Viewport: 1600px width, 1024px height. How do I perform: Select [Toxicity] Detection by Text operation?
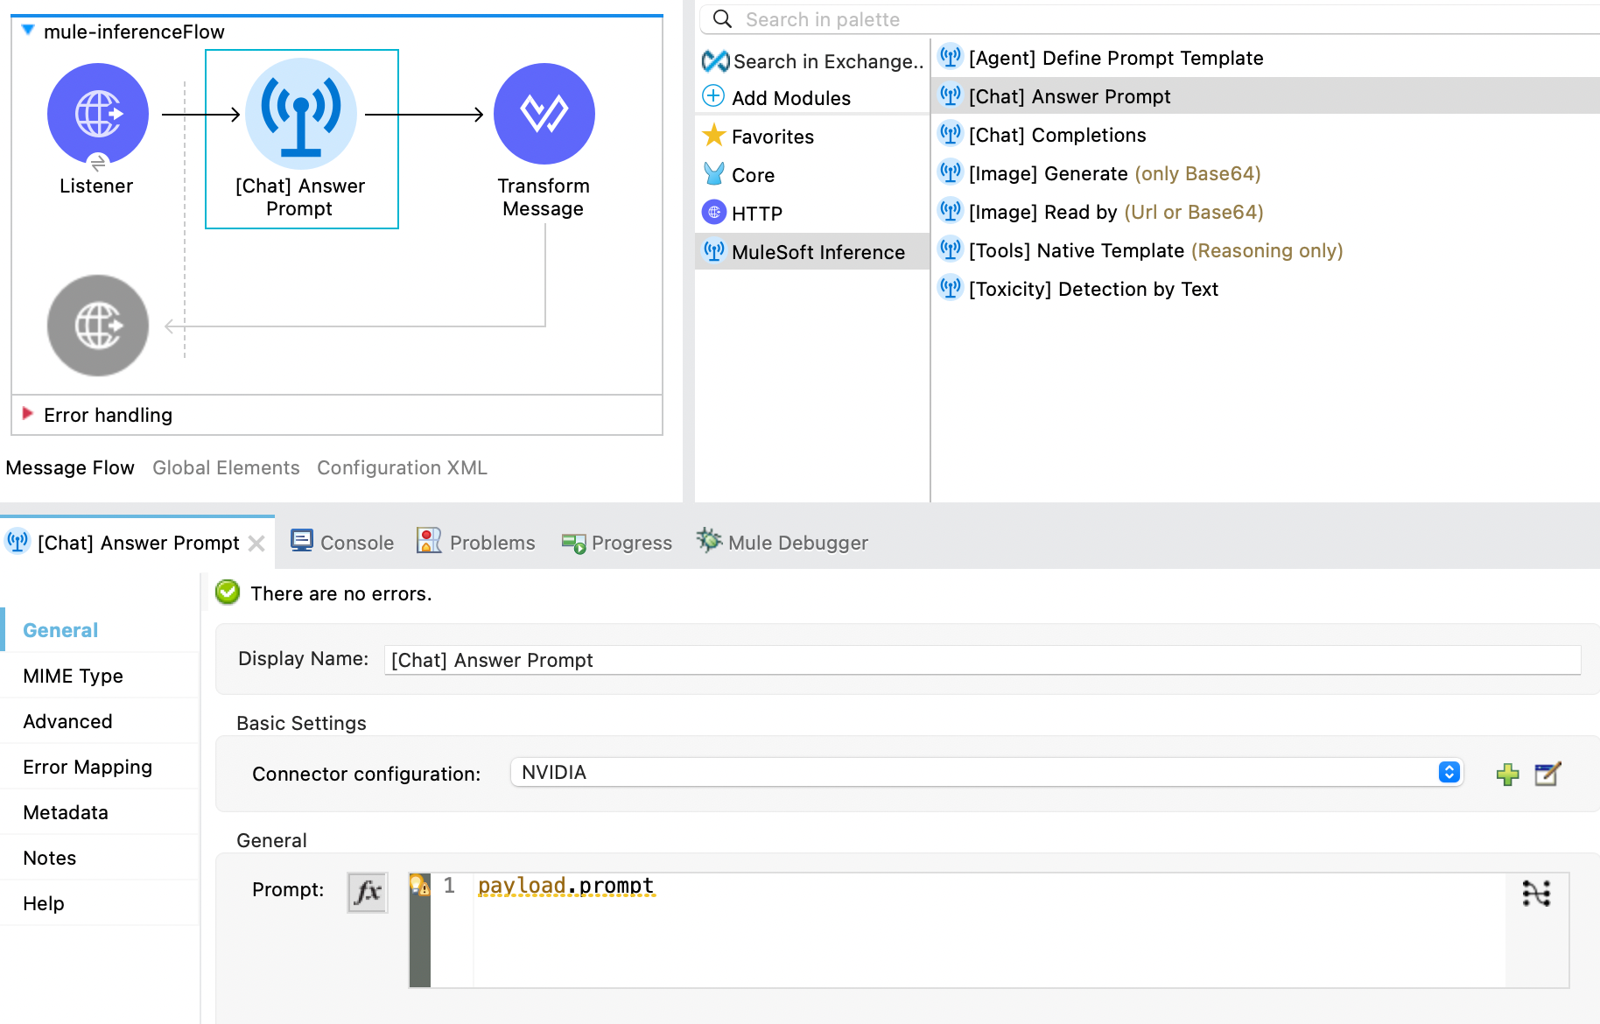tap(1093, 289)
